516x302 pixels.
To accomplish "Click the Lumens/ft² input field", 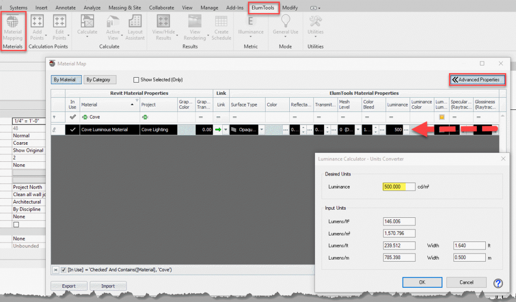I will 399,221.
